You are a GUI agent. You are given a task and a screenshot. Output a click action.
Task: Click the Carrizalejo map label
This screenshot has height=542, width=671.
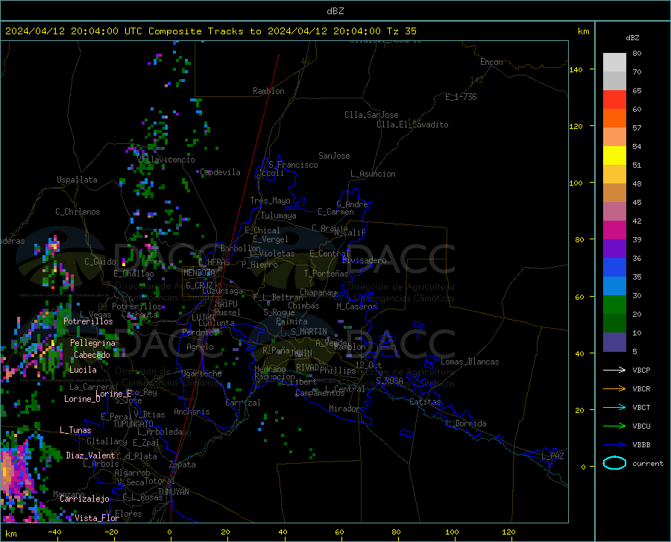pyautogui.click(x=84, y=499)
